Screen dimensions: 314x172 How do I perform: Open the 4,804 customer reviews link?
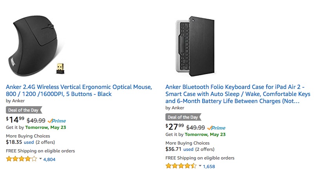(x=49, y=159)
